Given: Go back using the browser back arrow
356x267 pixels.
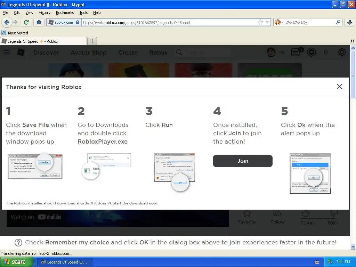Looking at the screenshot, I should coord(7,22).
